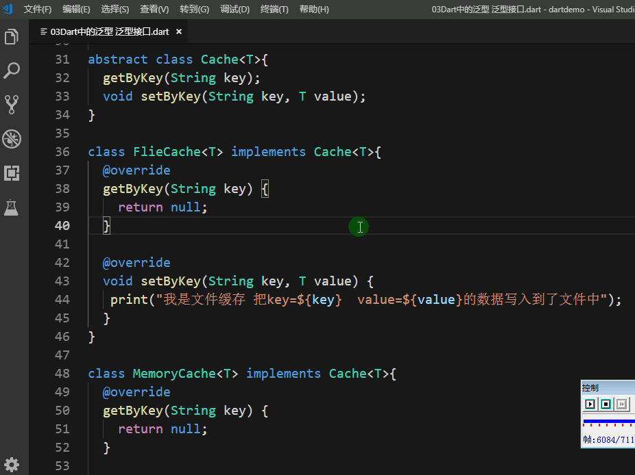
Task: Click stop button in 控制 panel
Action: point(606,404)
